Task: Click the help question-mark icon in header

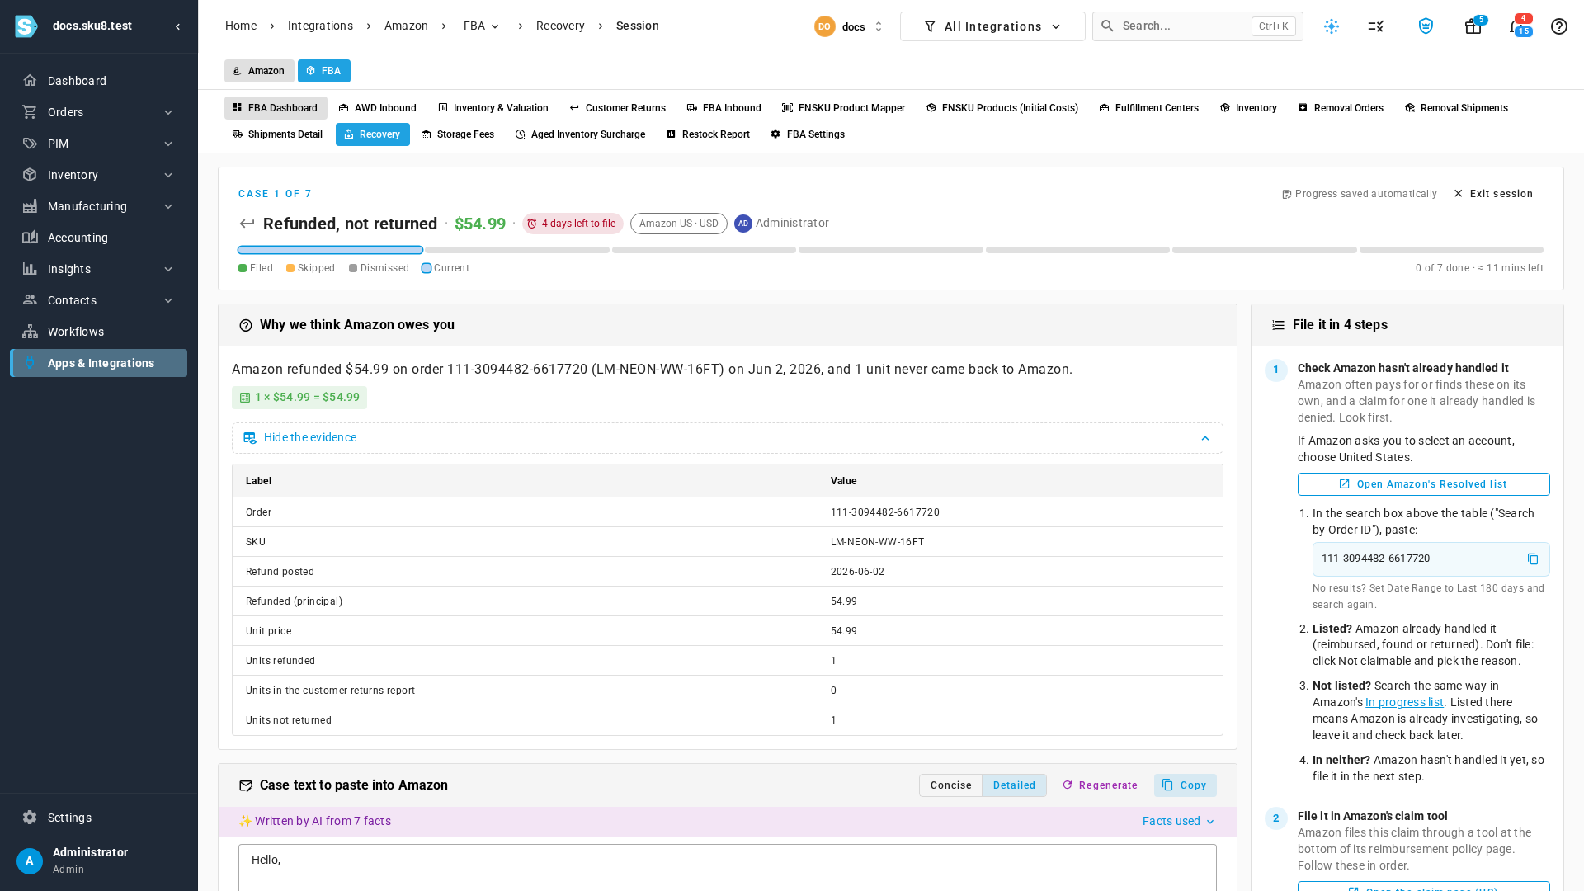Action: tap(1558, 26)
